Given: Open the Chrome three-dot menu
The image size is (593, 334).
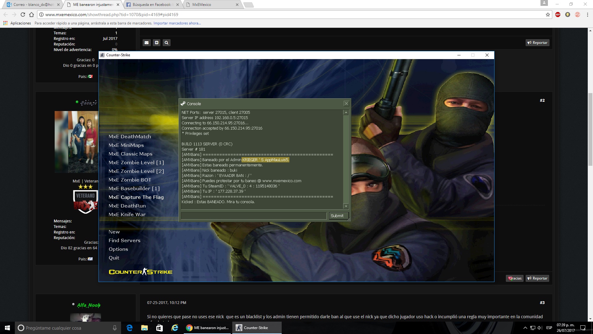Looking at the screenshot, I should point(587,15).
